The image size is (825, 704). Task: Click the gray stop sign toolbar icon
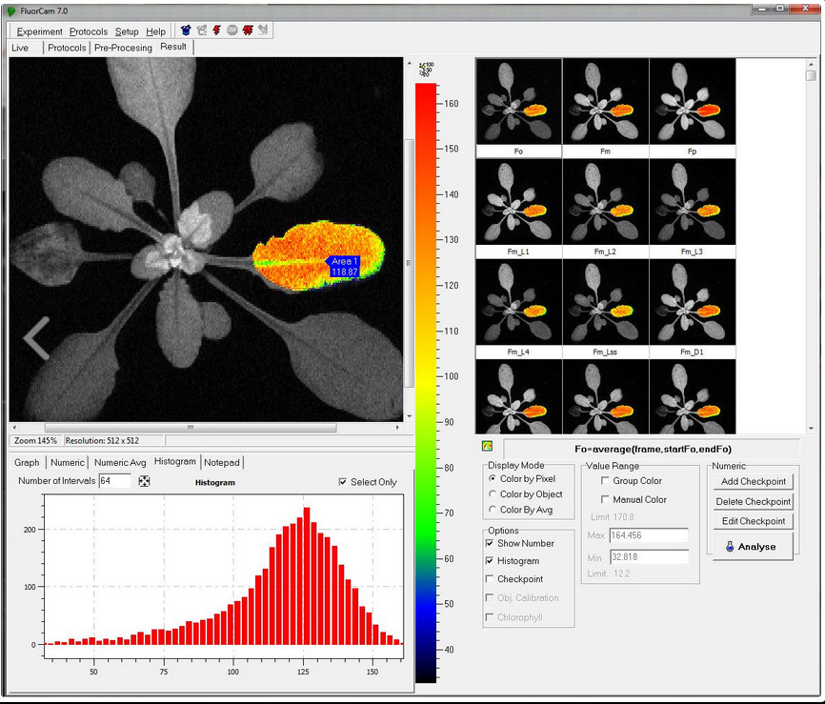[x=232, y=30]
